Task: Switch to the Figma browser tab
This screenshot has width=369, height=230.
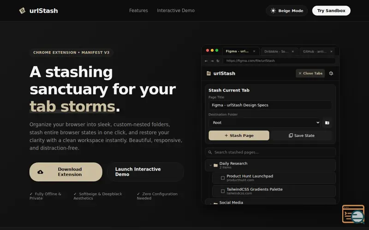Action: coord(241,52)
